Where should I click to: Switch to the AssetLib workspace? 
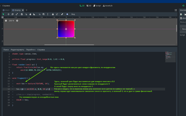pos(108,6)
